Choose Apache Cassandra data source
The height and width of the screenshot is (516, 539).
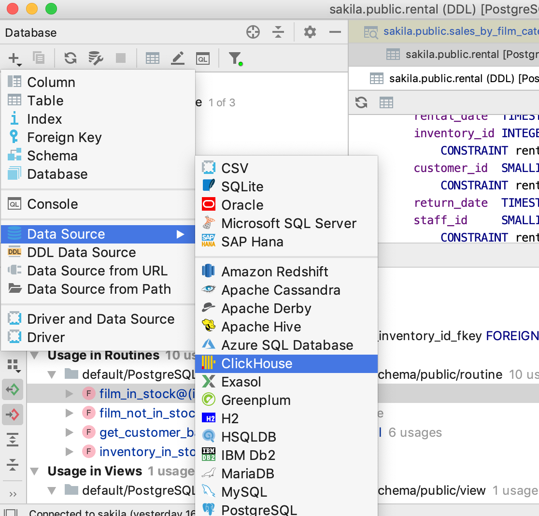pyautogui.click(x=286, y=290)
